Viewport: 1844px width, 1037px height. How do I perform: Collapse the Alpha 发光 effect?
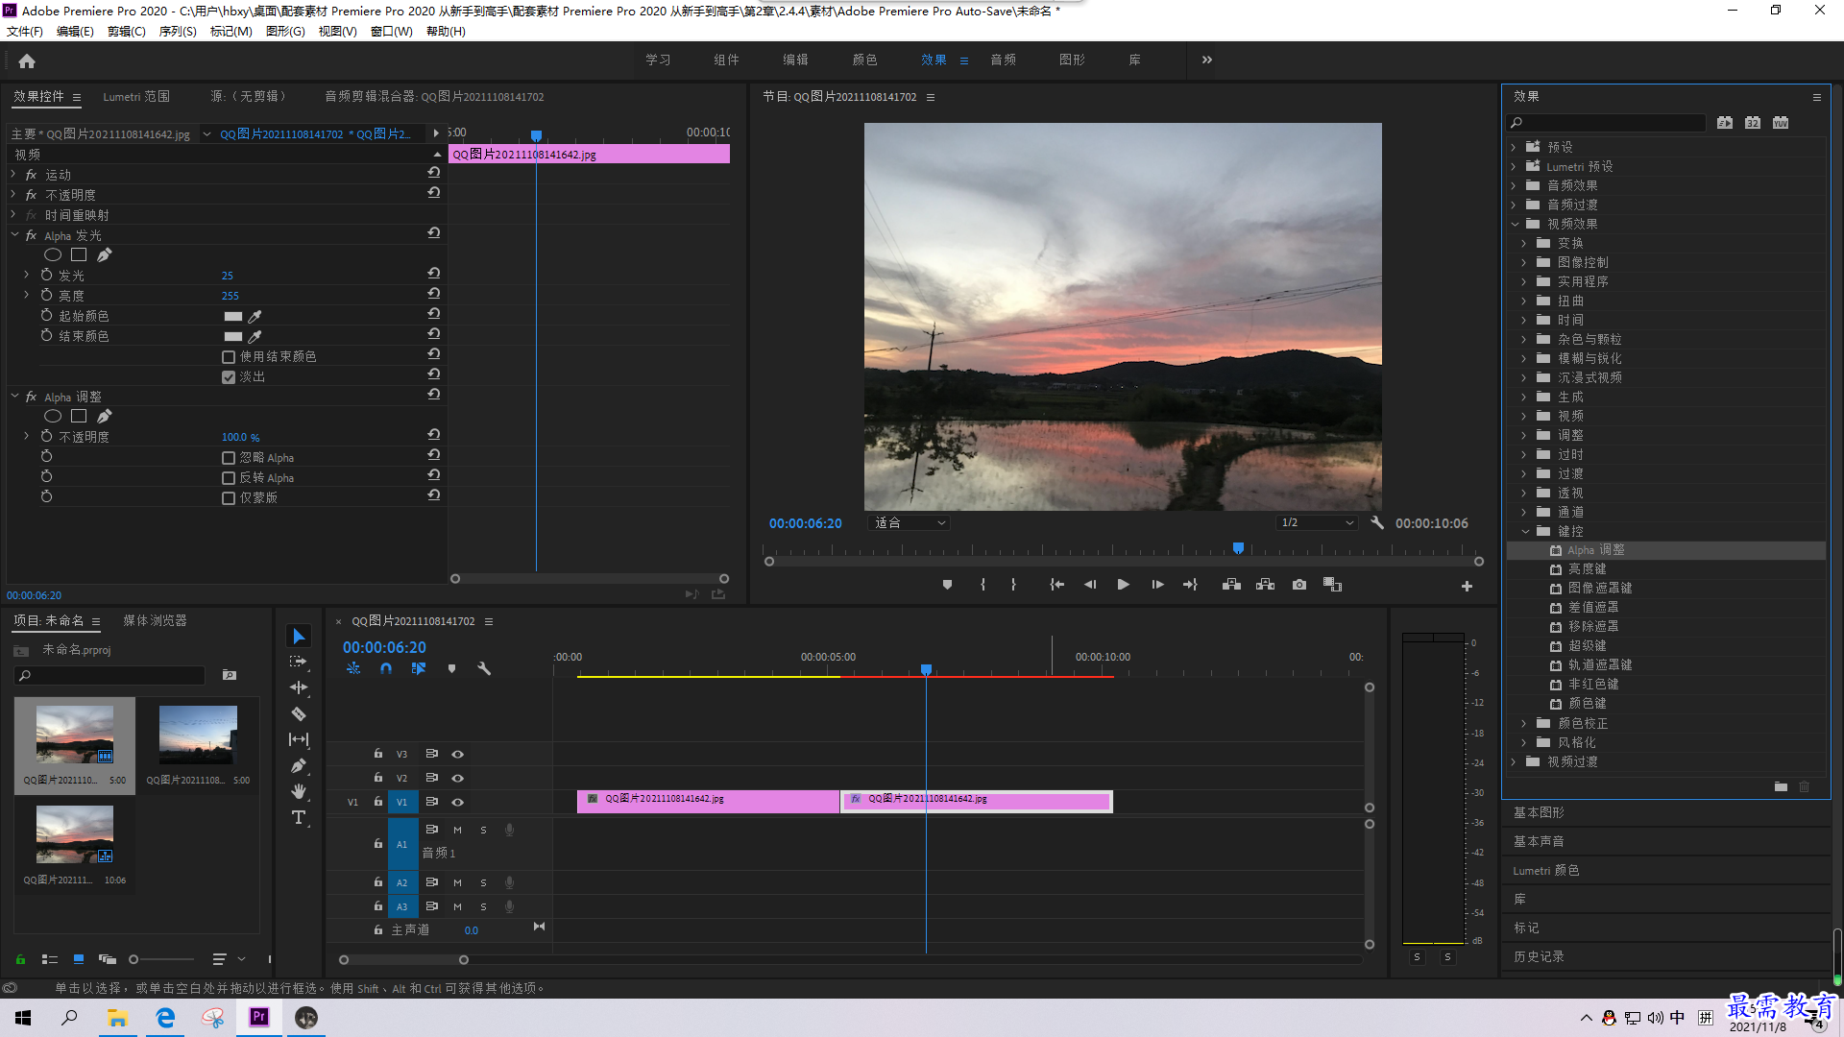(13, 235)
